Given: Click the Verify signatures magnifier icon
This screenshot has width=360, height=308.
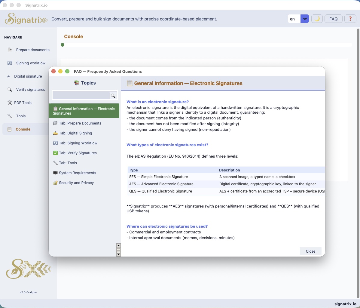Looking at the screenshot, I should point(10,90).
